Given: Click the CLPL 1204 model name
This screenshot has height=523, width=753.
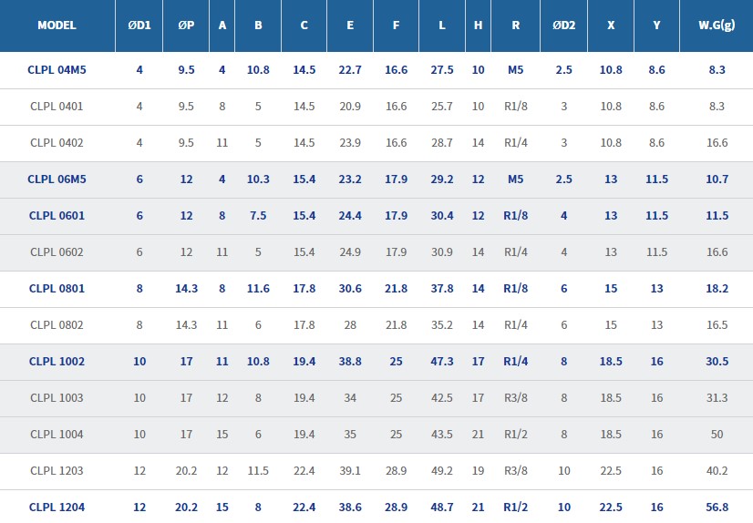Looking at the screenshot, I should pyautogui.click(x=57, y=508).
